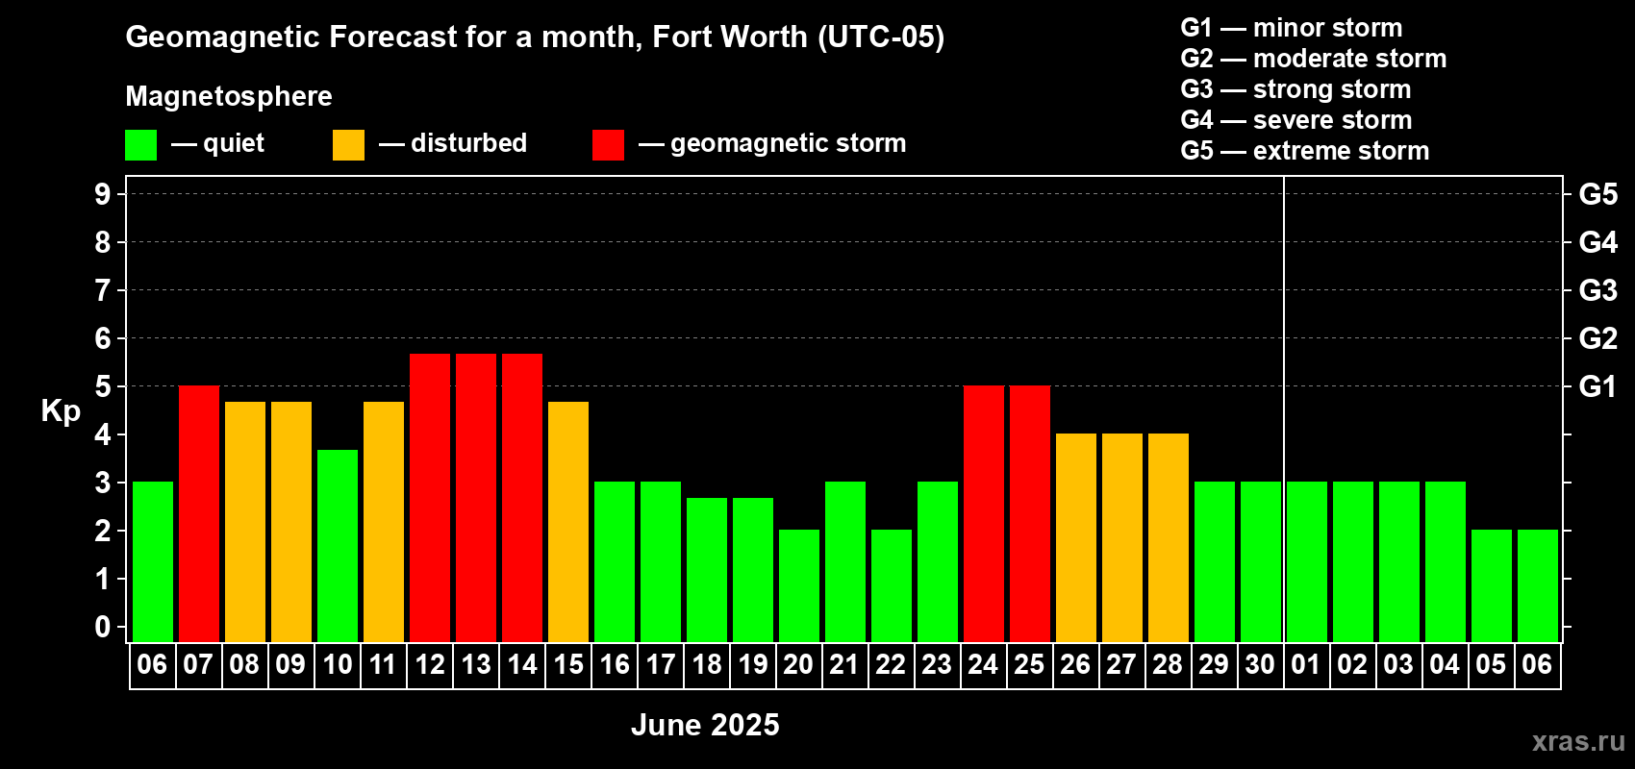Click date label 02
Viewport: 1635px width, 769px height.
1352,664
